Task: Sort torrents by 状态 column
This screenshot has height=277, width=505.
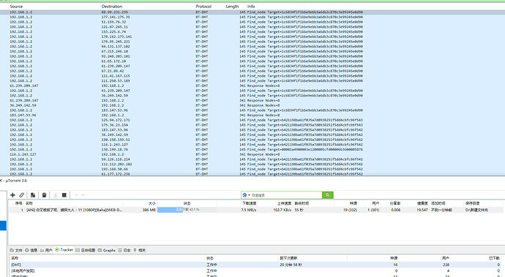Action: coord(187,203)
